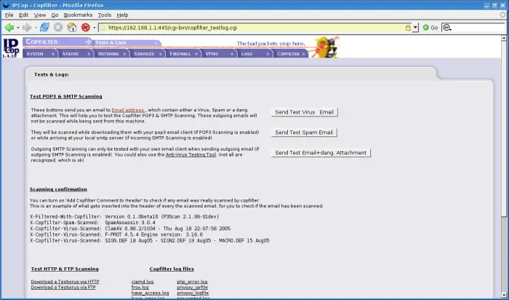Click the IPCop logo
The width and height of the screenshot is (509, 300).
tap(11, 47)
